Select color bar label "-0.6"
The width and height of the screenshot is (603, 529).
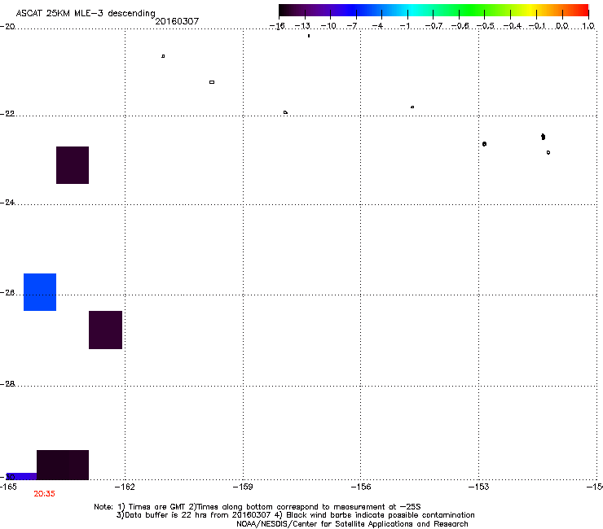pyautogui.click(x=460, y=26)
